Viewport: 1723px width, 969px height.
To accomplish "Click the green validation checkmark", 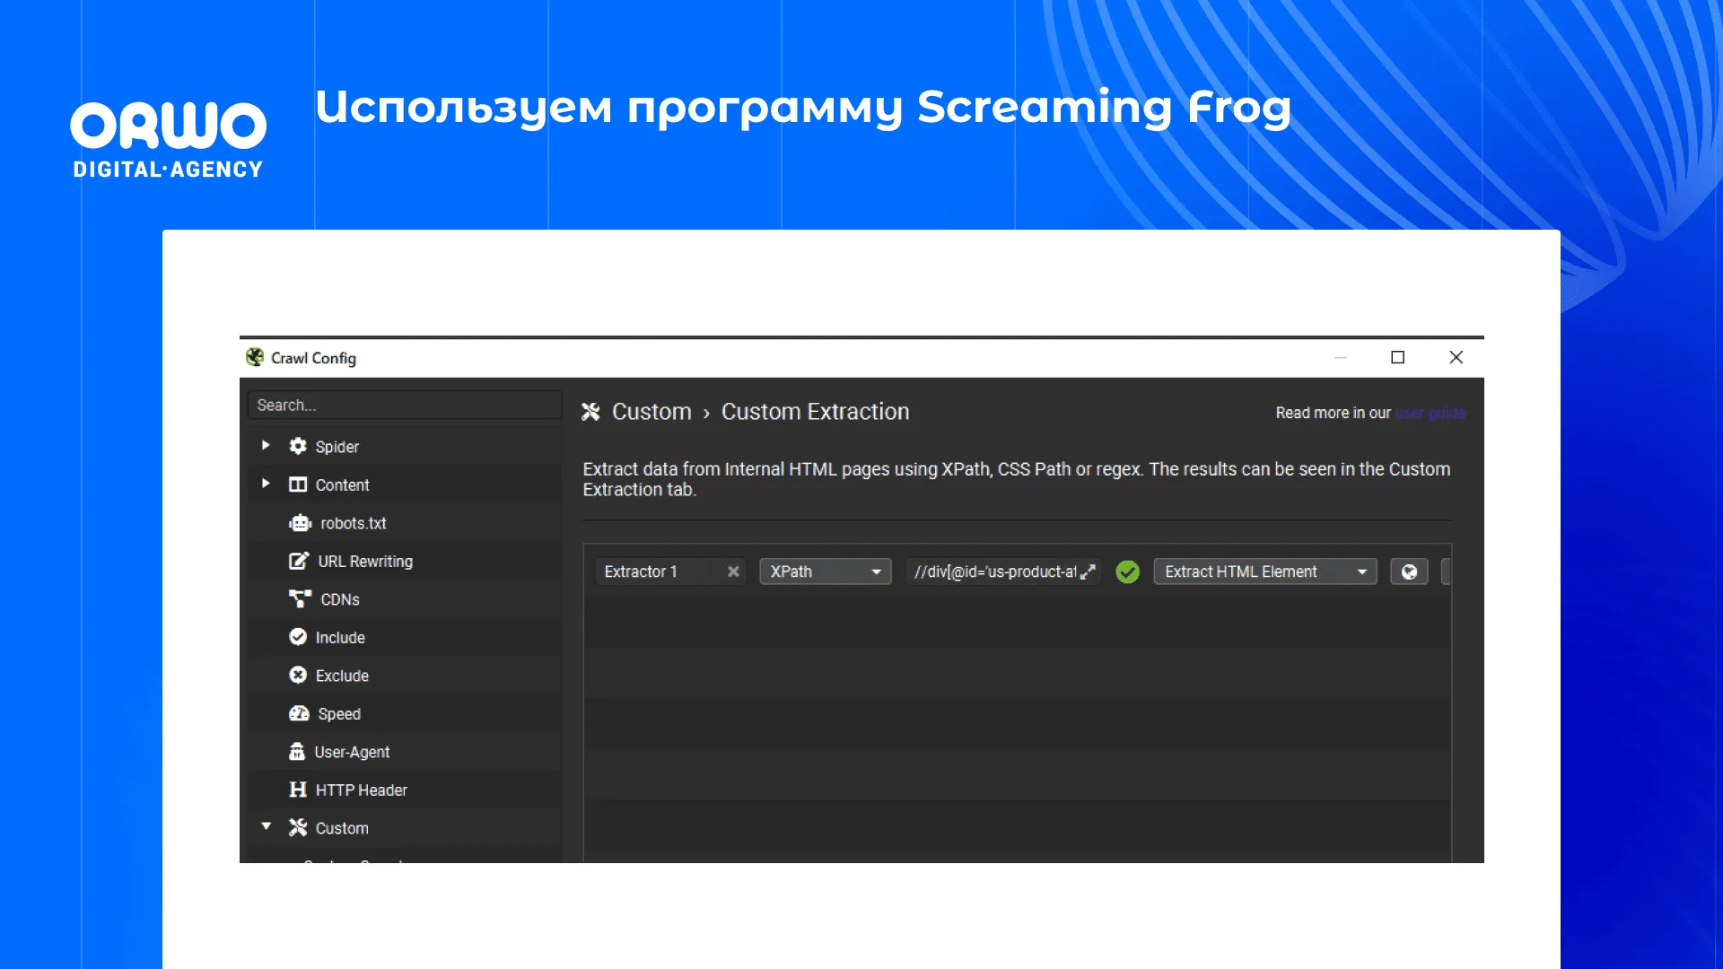I will pos(1127,572).
